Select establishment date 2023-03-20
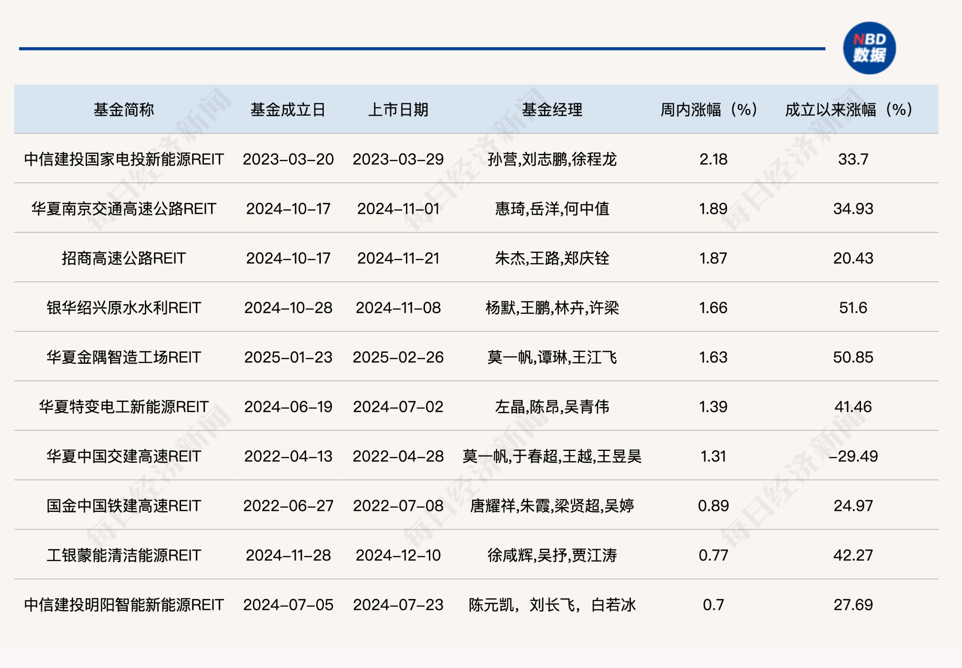Screen dimensions: 962x668 (288, 159)
